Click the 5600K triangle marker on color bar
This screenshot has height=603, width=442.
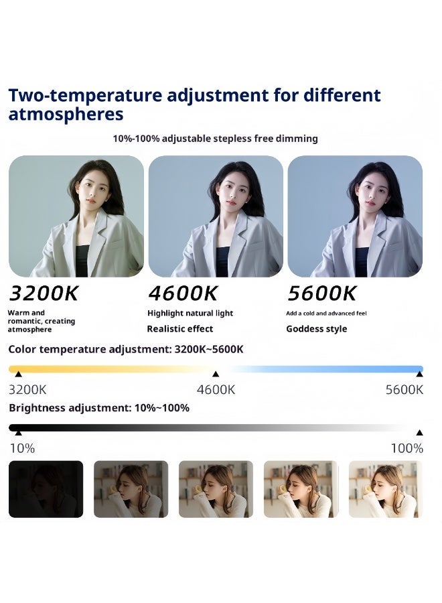419,374
